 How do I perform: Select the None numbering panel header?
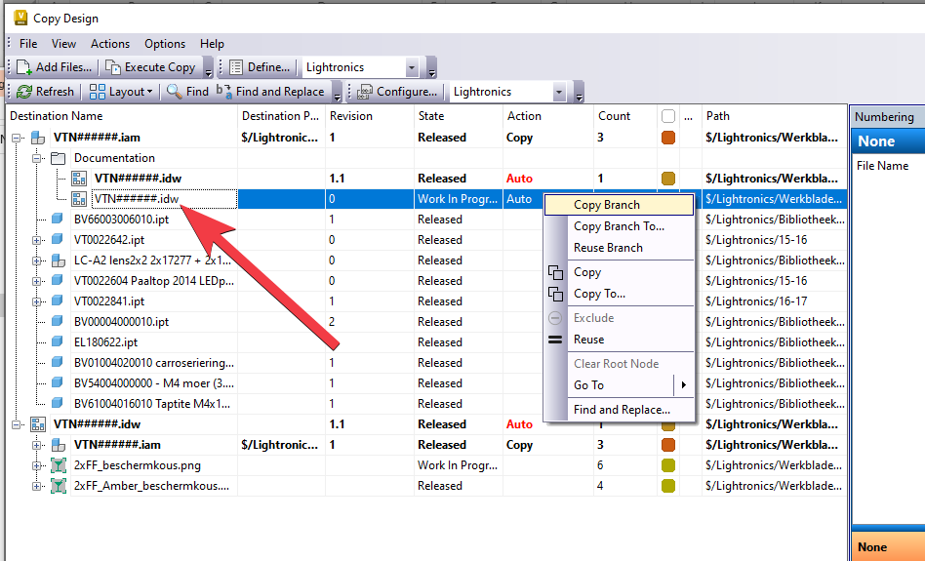point(889,141)
